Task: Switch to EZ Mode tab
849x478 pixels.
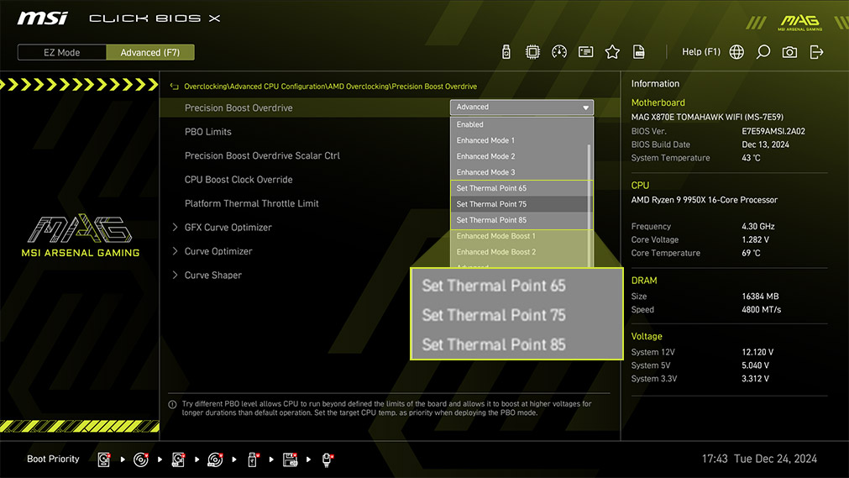Action: pos(62,52)
